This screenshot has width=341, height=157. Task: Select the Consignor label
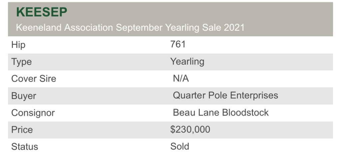tap(33, 113)
